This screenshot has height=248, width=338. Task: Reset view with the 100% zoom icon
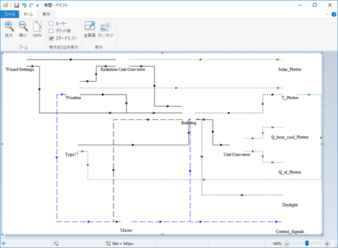[x=37, y=27]
